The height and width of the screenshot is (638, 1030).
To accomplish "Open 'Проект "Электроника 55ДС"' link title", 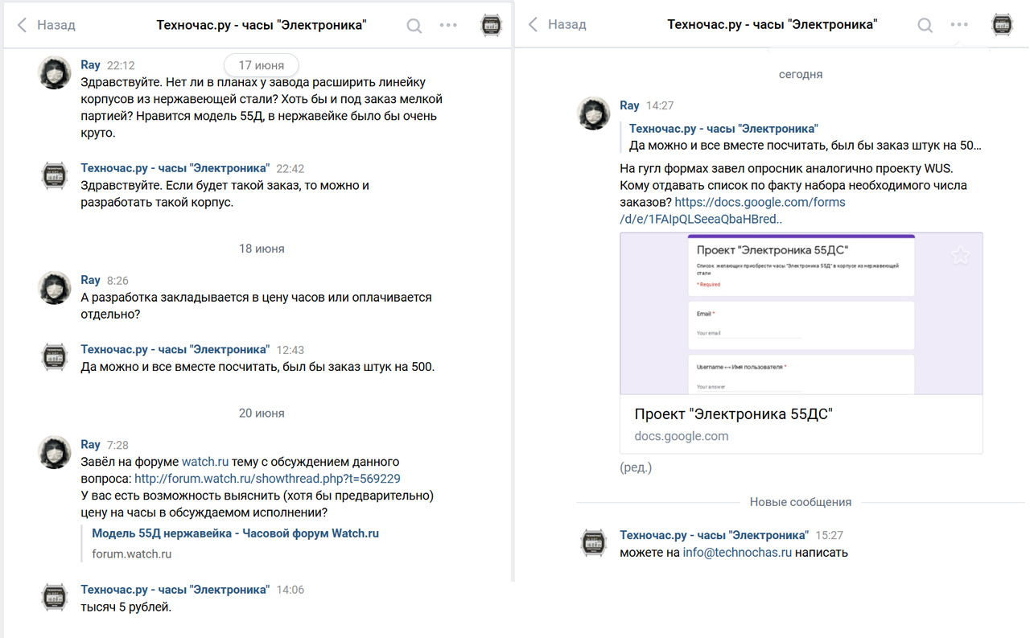I will tap(733, 414).
